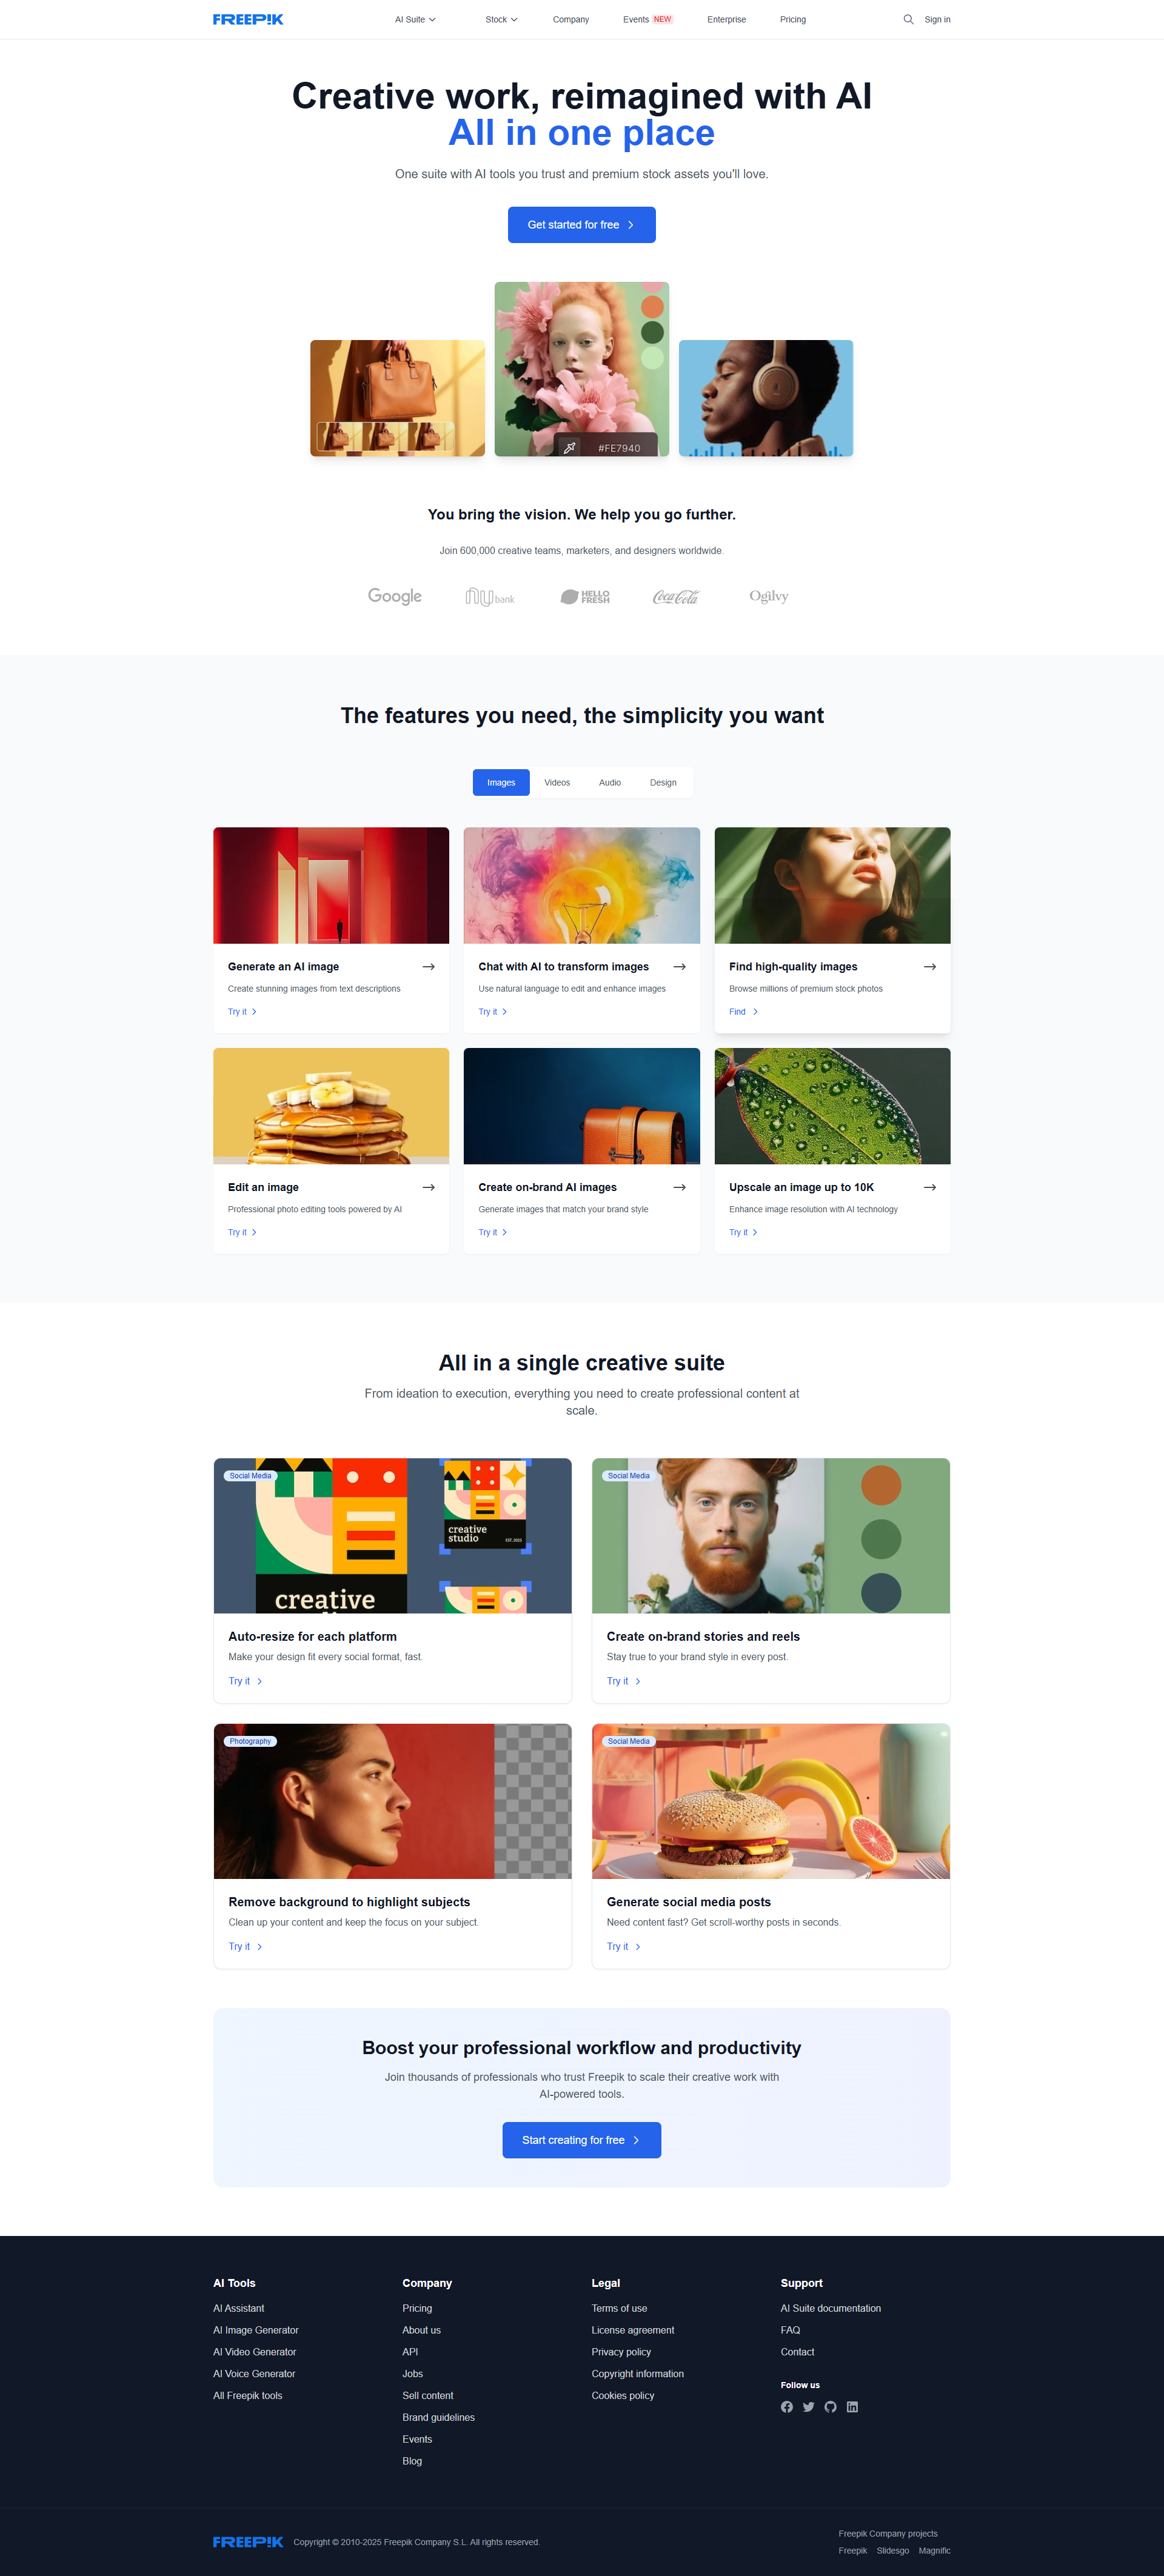
Task: Expand the AI Suite dropdown menu
Action: 415,19
